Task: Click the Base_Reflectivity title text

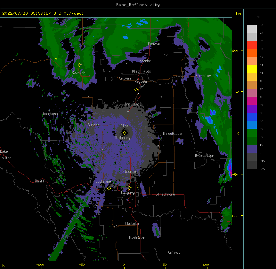Action: pyautogui.click(x=138, y=5)
